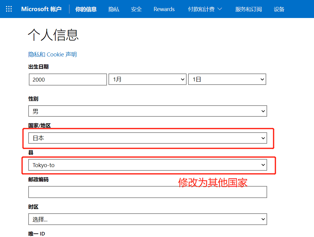Switch to the 你的信息 tab
314x237 pixels.
tap(86, 9)
